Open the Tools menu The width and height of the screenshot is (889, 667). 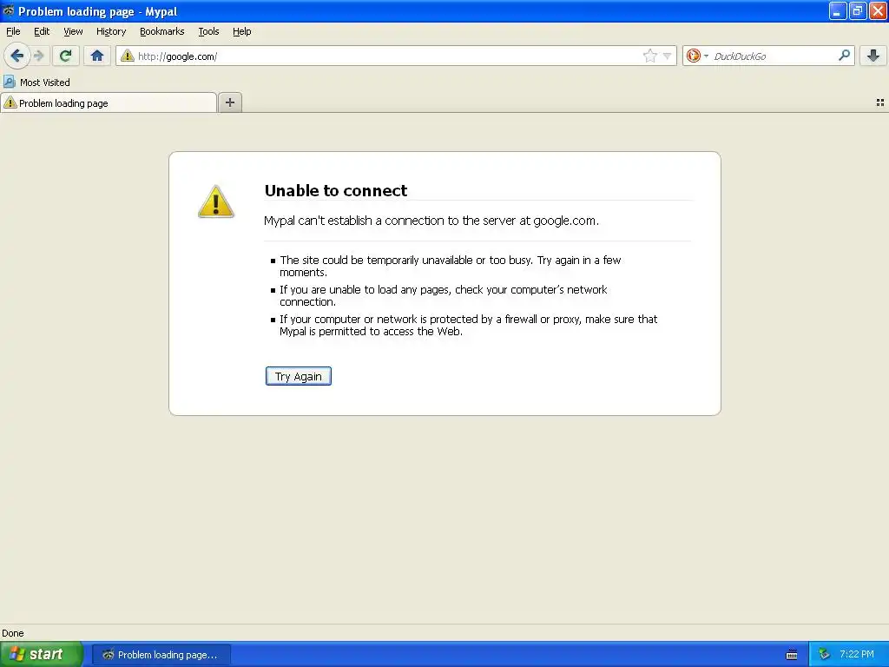208,31
